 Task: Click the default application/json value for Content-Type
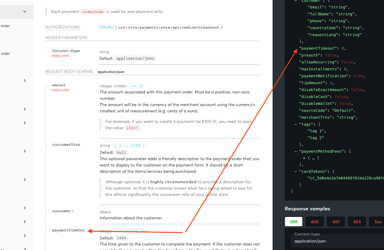[x=135, y=58]
